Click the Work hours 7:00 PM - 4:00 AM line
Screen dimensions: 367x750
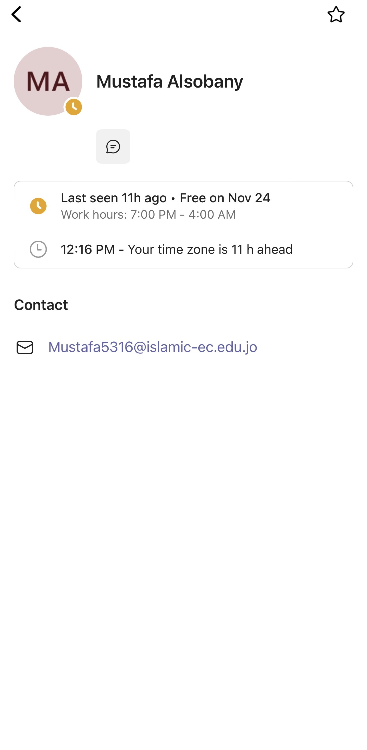click(148, 215)
